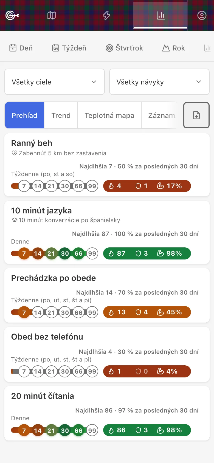
Task: Select the Trend segment button
Action: (61, 115)
